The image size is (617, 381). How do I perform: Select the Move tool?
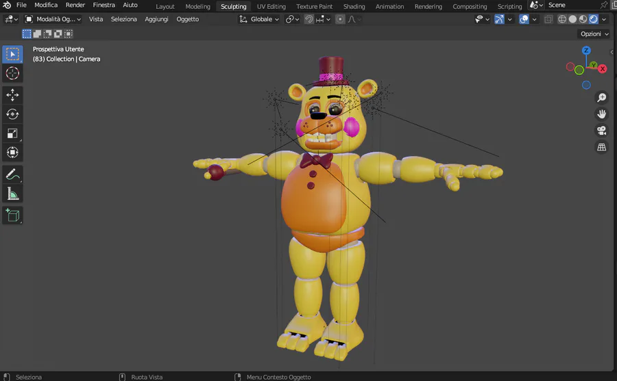point(12,95)
